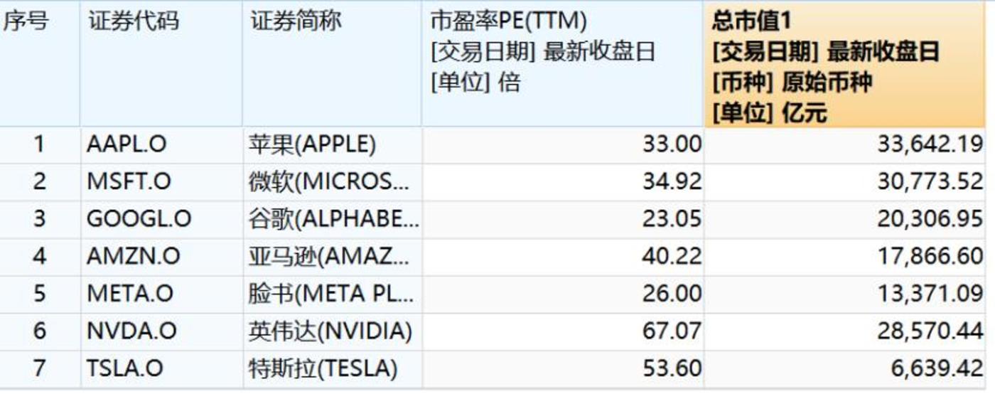Select Apple's market cap 33,642.19
The image size is (995, 399).
tap(930, 144)
